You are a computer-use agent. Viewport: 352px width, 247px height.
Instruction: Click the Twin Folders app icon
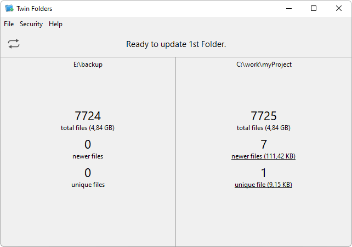[x=9, y=9]
